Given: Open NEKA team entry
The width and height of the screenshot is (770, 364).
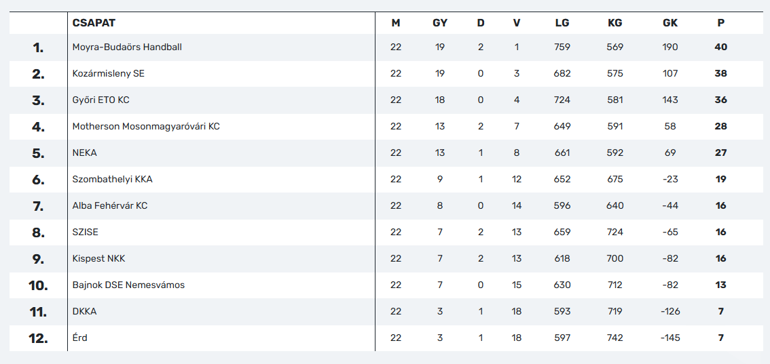Looking at the screenshot, I should coord(84,153).
